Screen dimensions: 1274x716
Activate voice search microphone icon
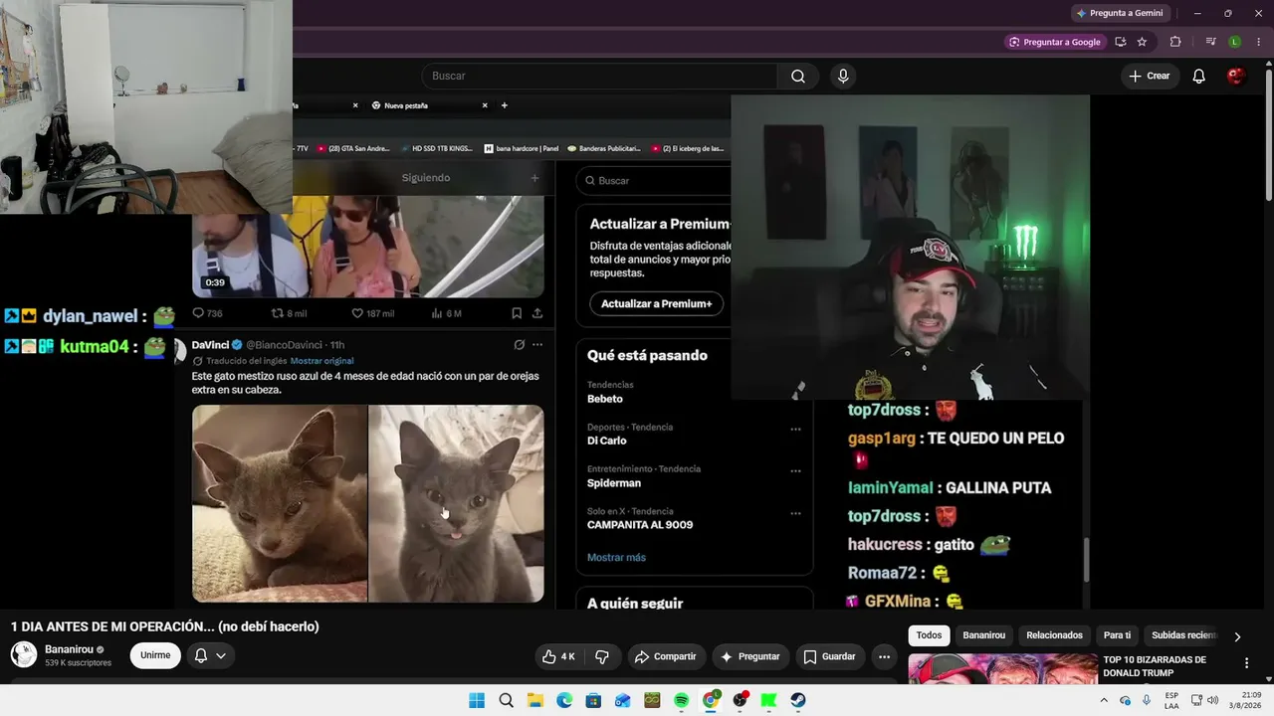(843, 77)
